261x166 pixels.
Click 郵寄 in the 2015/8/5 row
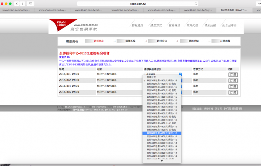click(x=196, y=92)
